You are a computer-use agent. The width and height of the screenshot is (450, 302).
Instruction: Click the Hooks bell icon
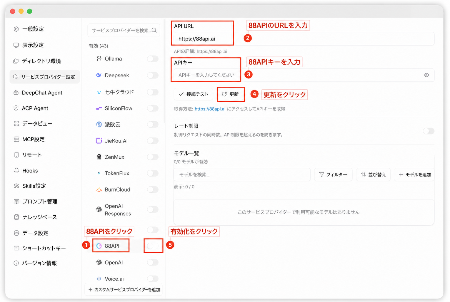pyautogui.click(x=16, y=171)
